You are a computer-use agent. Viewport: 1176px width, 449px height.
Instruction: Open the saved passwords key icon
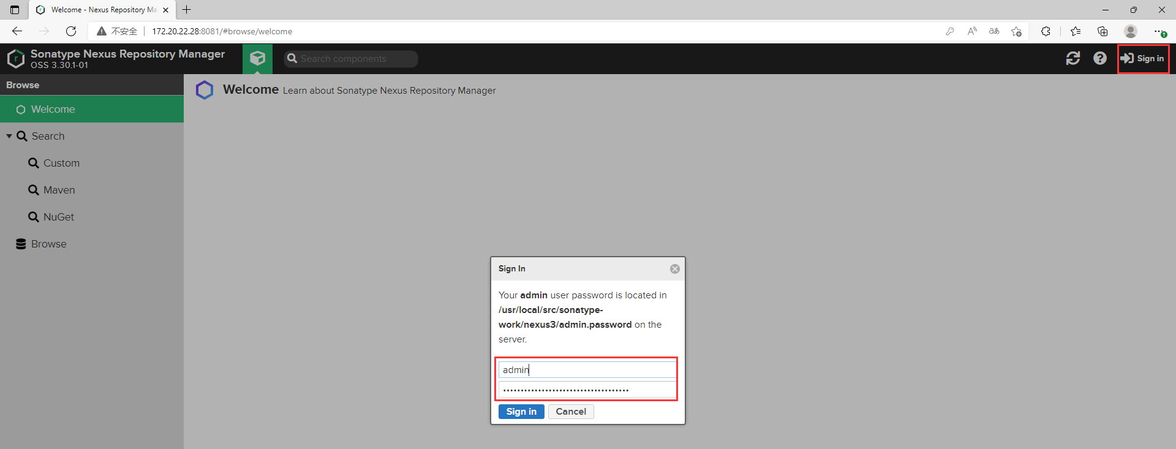click(x=950, y=31)
